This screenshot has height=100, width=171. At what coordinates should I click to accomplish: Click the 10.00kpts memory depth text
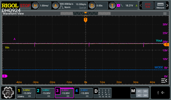click(81, 4)
